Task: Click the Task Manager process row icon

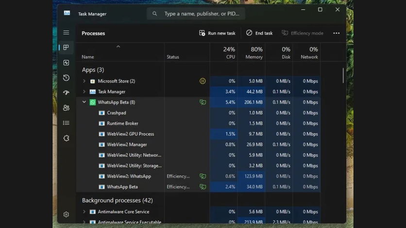Action: 92,92
